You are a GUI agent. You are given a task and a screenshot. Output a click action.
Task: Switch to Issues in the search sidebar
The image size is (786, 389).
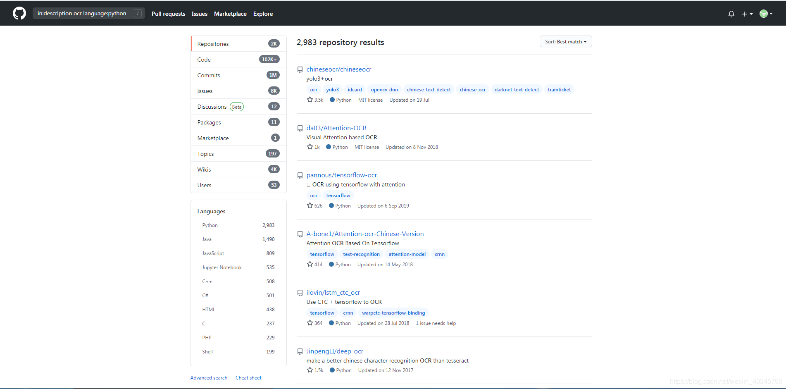[238, 91]
